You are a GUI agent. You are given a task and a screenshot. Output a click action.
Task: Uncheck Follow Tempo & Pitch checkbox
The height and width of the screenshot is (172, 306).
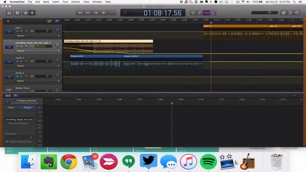[7, 141]
